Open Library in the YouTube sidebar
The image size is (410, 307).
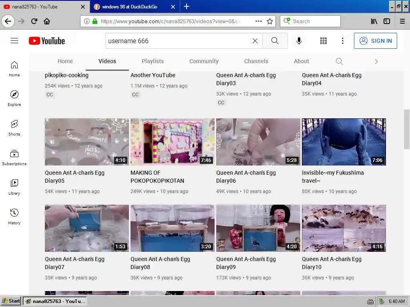coord(14,187)
